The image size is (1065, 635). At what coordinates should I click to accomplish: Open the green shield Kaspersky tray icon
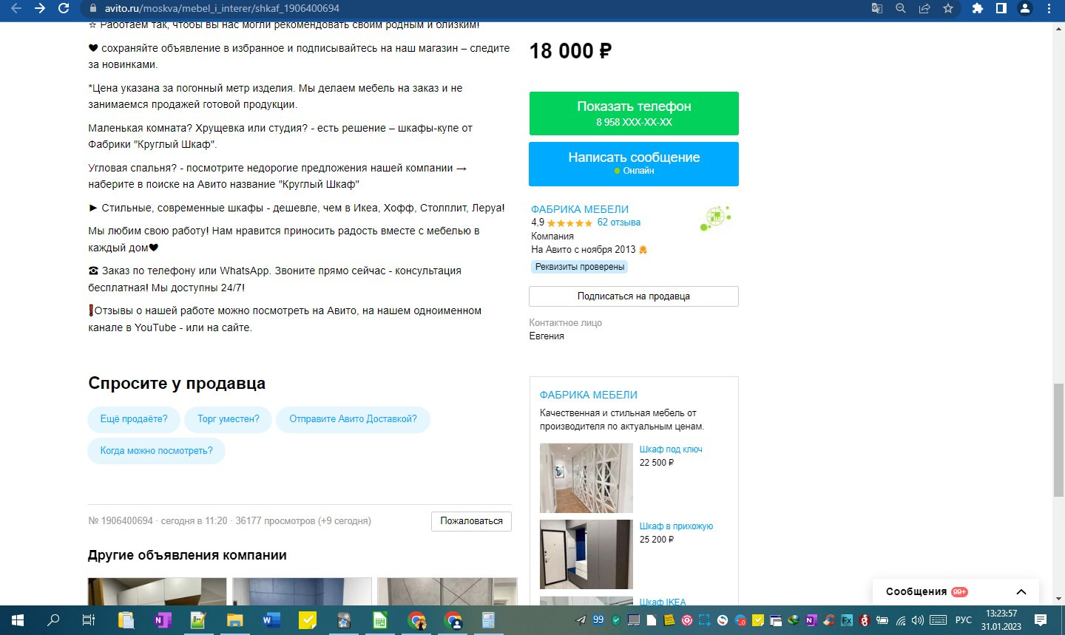tap(616, 620)
